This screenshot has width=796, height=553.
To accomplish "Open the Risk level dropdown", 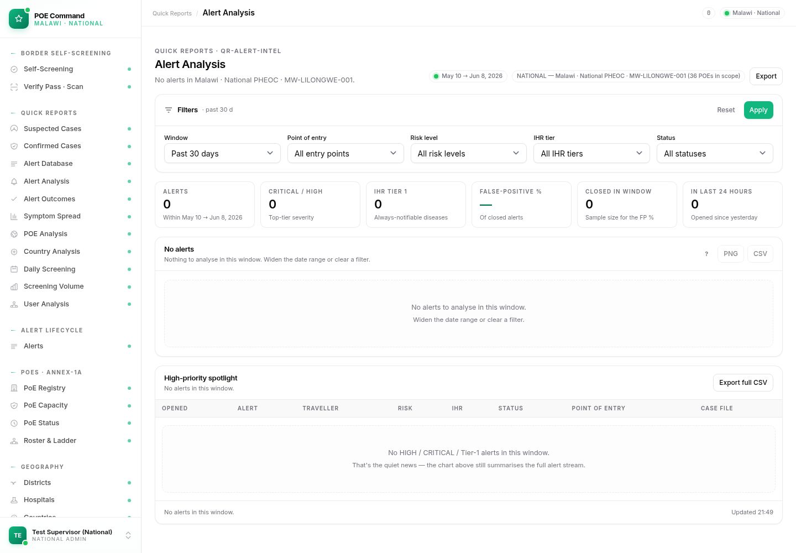I will 469,153.
